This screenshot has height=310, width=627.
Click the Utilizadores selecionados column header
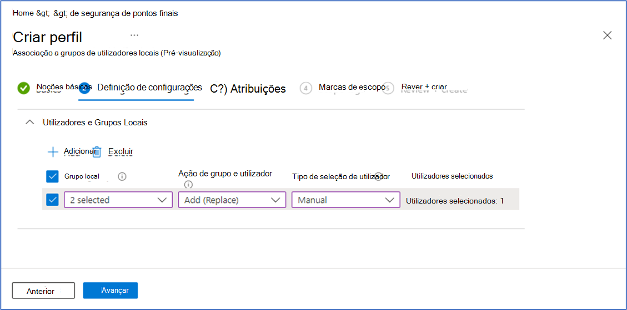tap(452, 176)
